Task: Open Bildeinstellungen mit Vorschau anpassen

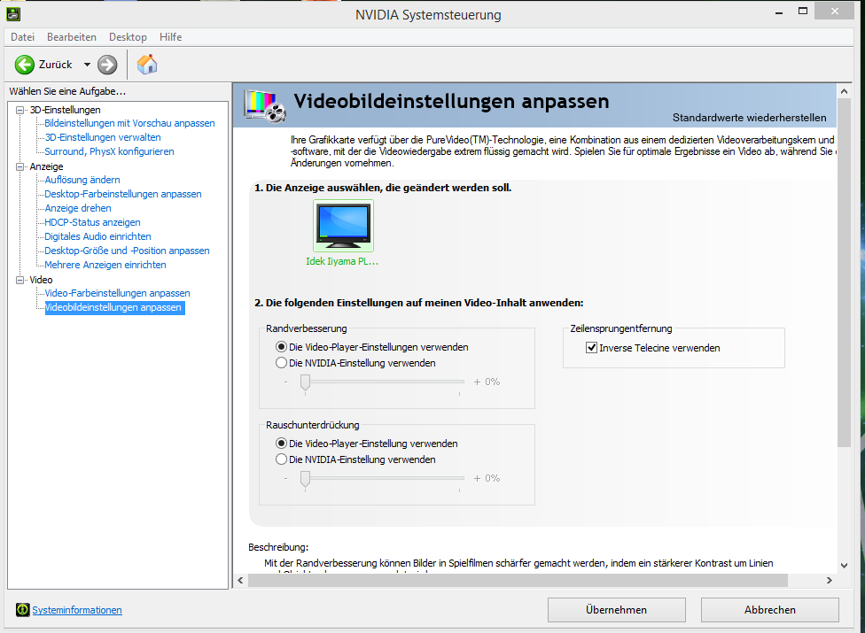Action: 129,123
